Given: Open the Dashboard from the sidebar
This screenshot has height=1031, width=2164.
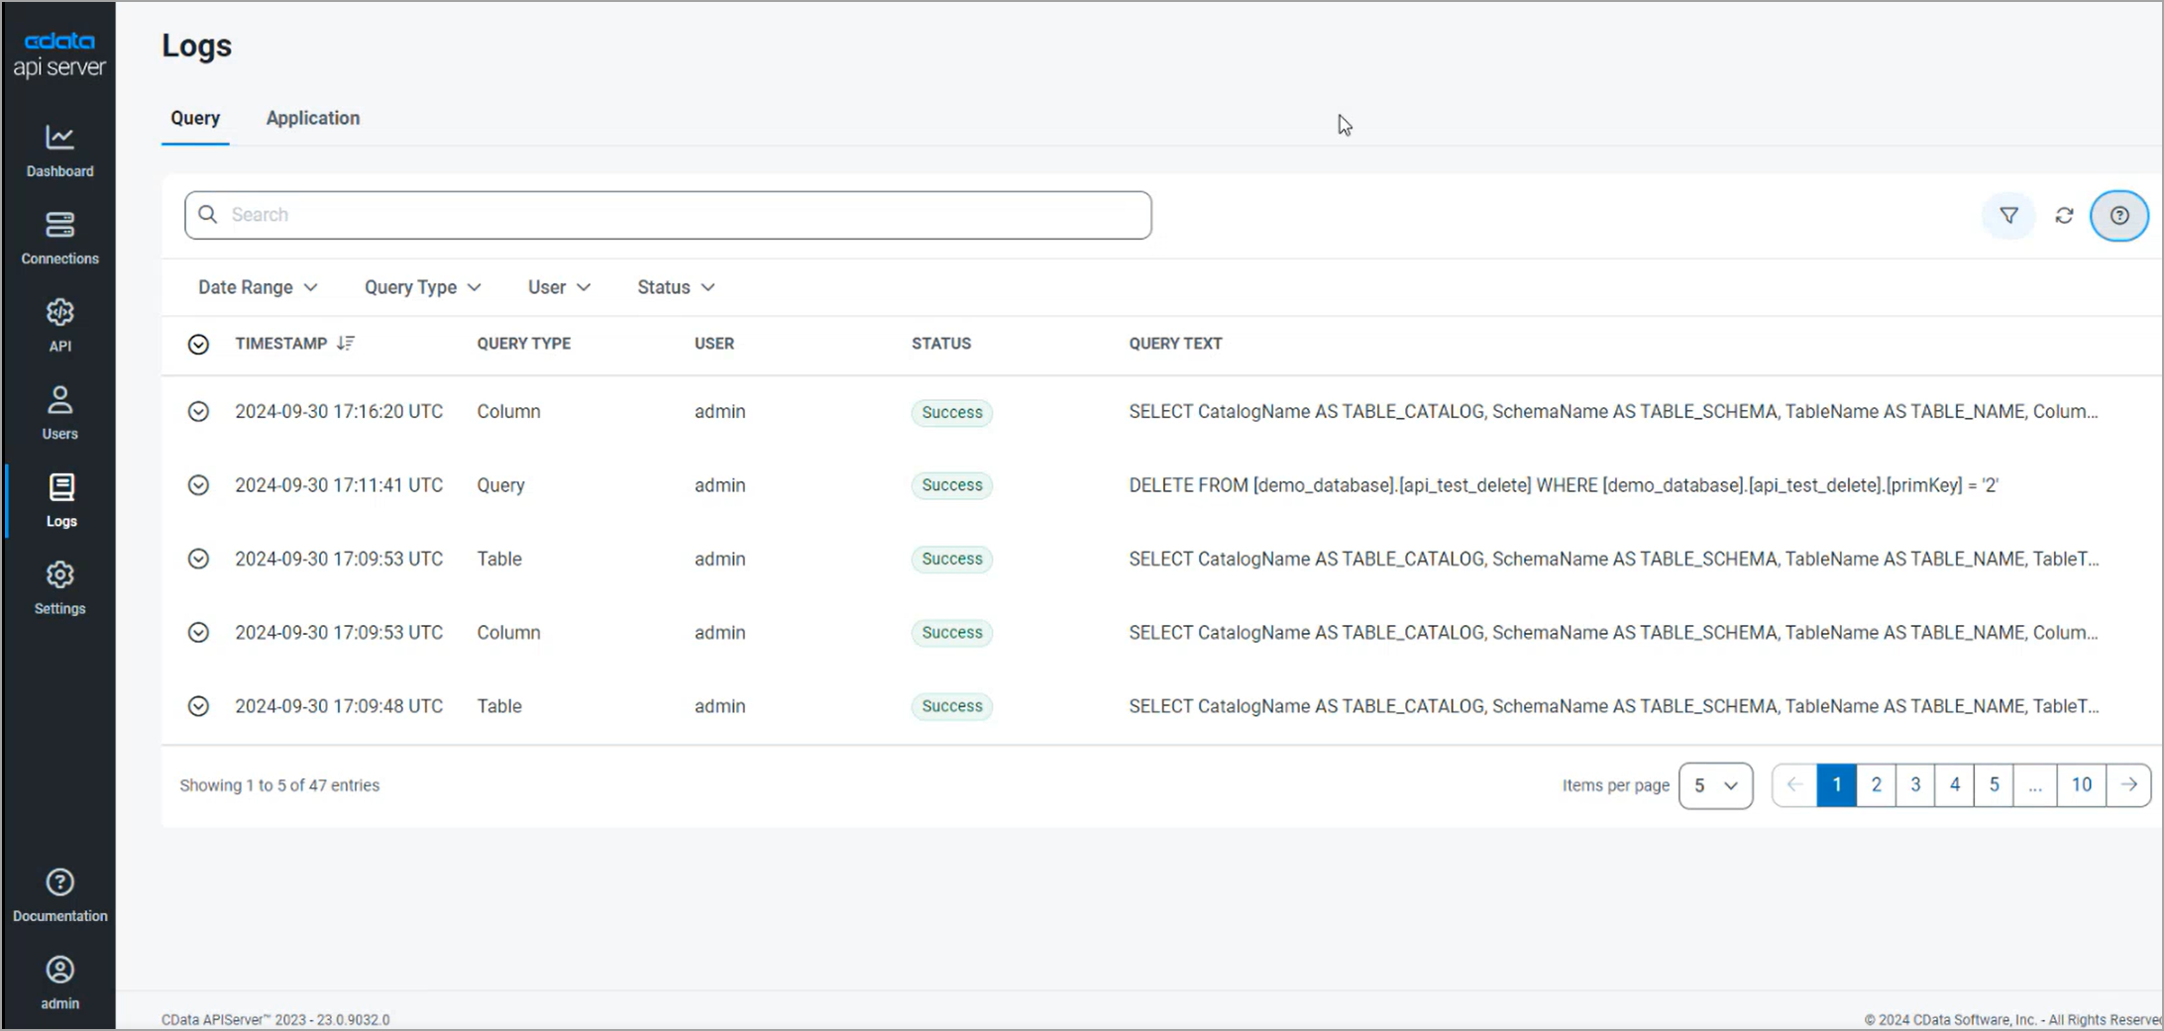Looking at the screenshot, I should coord(59,151).
